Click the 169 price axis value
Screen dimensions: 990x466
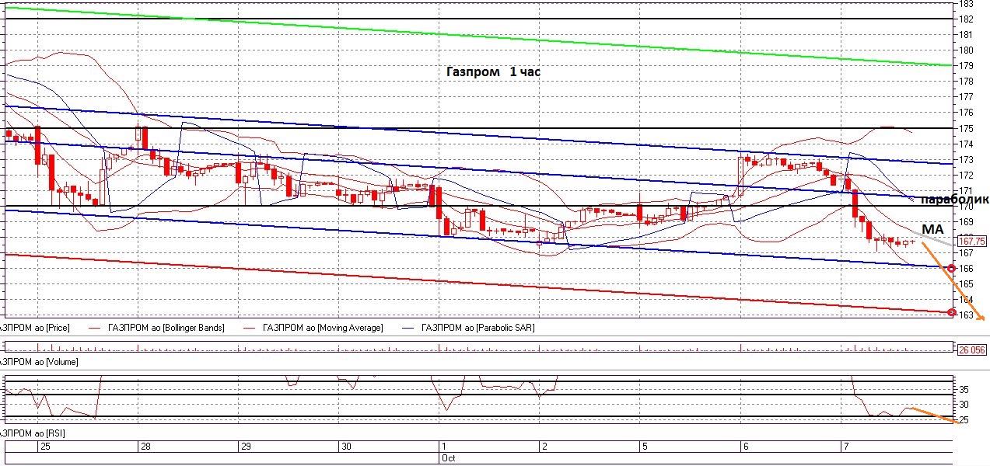click(x=967, y=221)
